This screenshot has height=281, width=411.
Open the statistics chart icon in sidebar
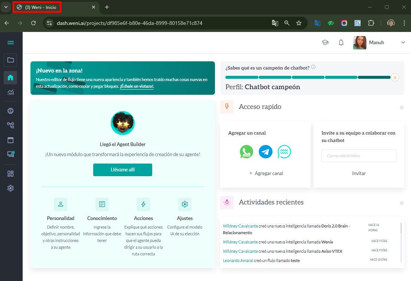(x=10, y=93)
